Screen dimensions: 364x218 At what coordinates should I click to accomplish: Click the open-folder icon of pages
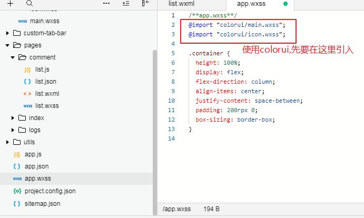click(17, 45)
